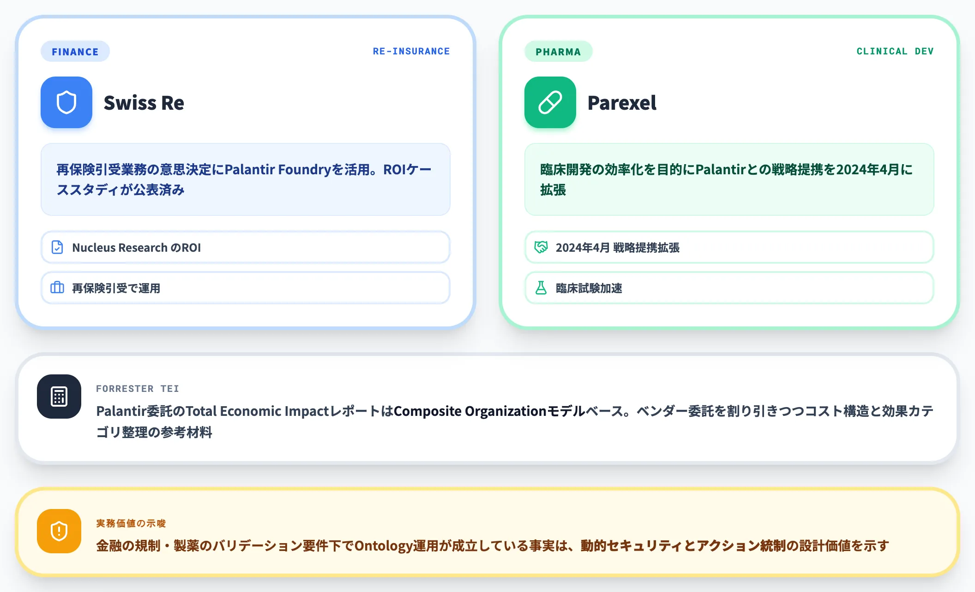Click the RE-INSURANCE label

tap(411, 51)
